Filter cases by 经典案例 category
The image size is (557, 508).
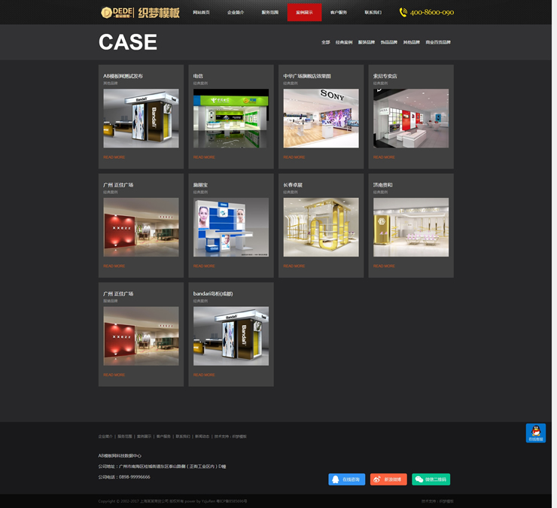(343, 42)
